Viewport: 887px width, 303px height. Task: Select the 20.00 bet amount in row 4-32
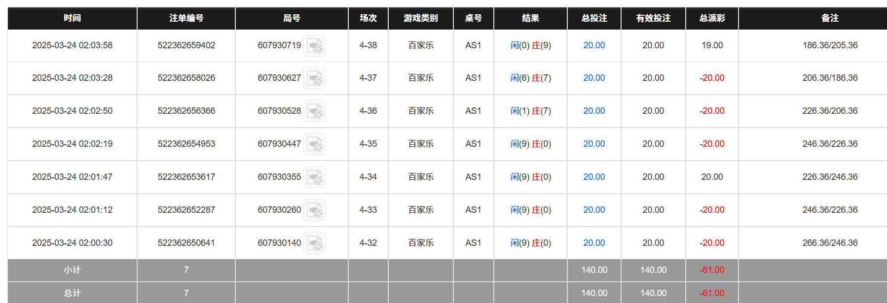coord(593,243)
